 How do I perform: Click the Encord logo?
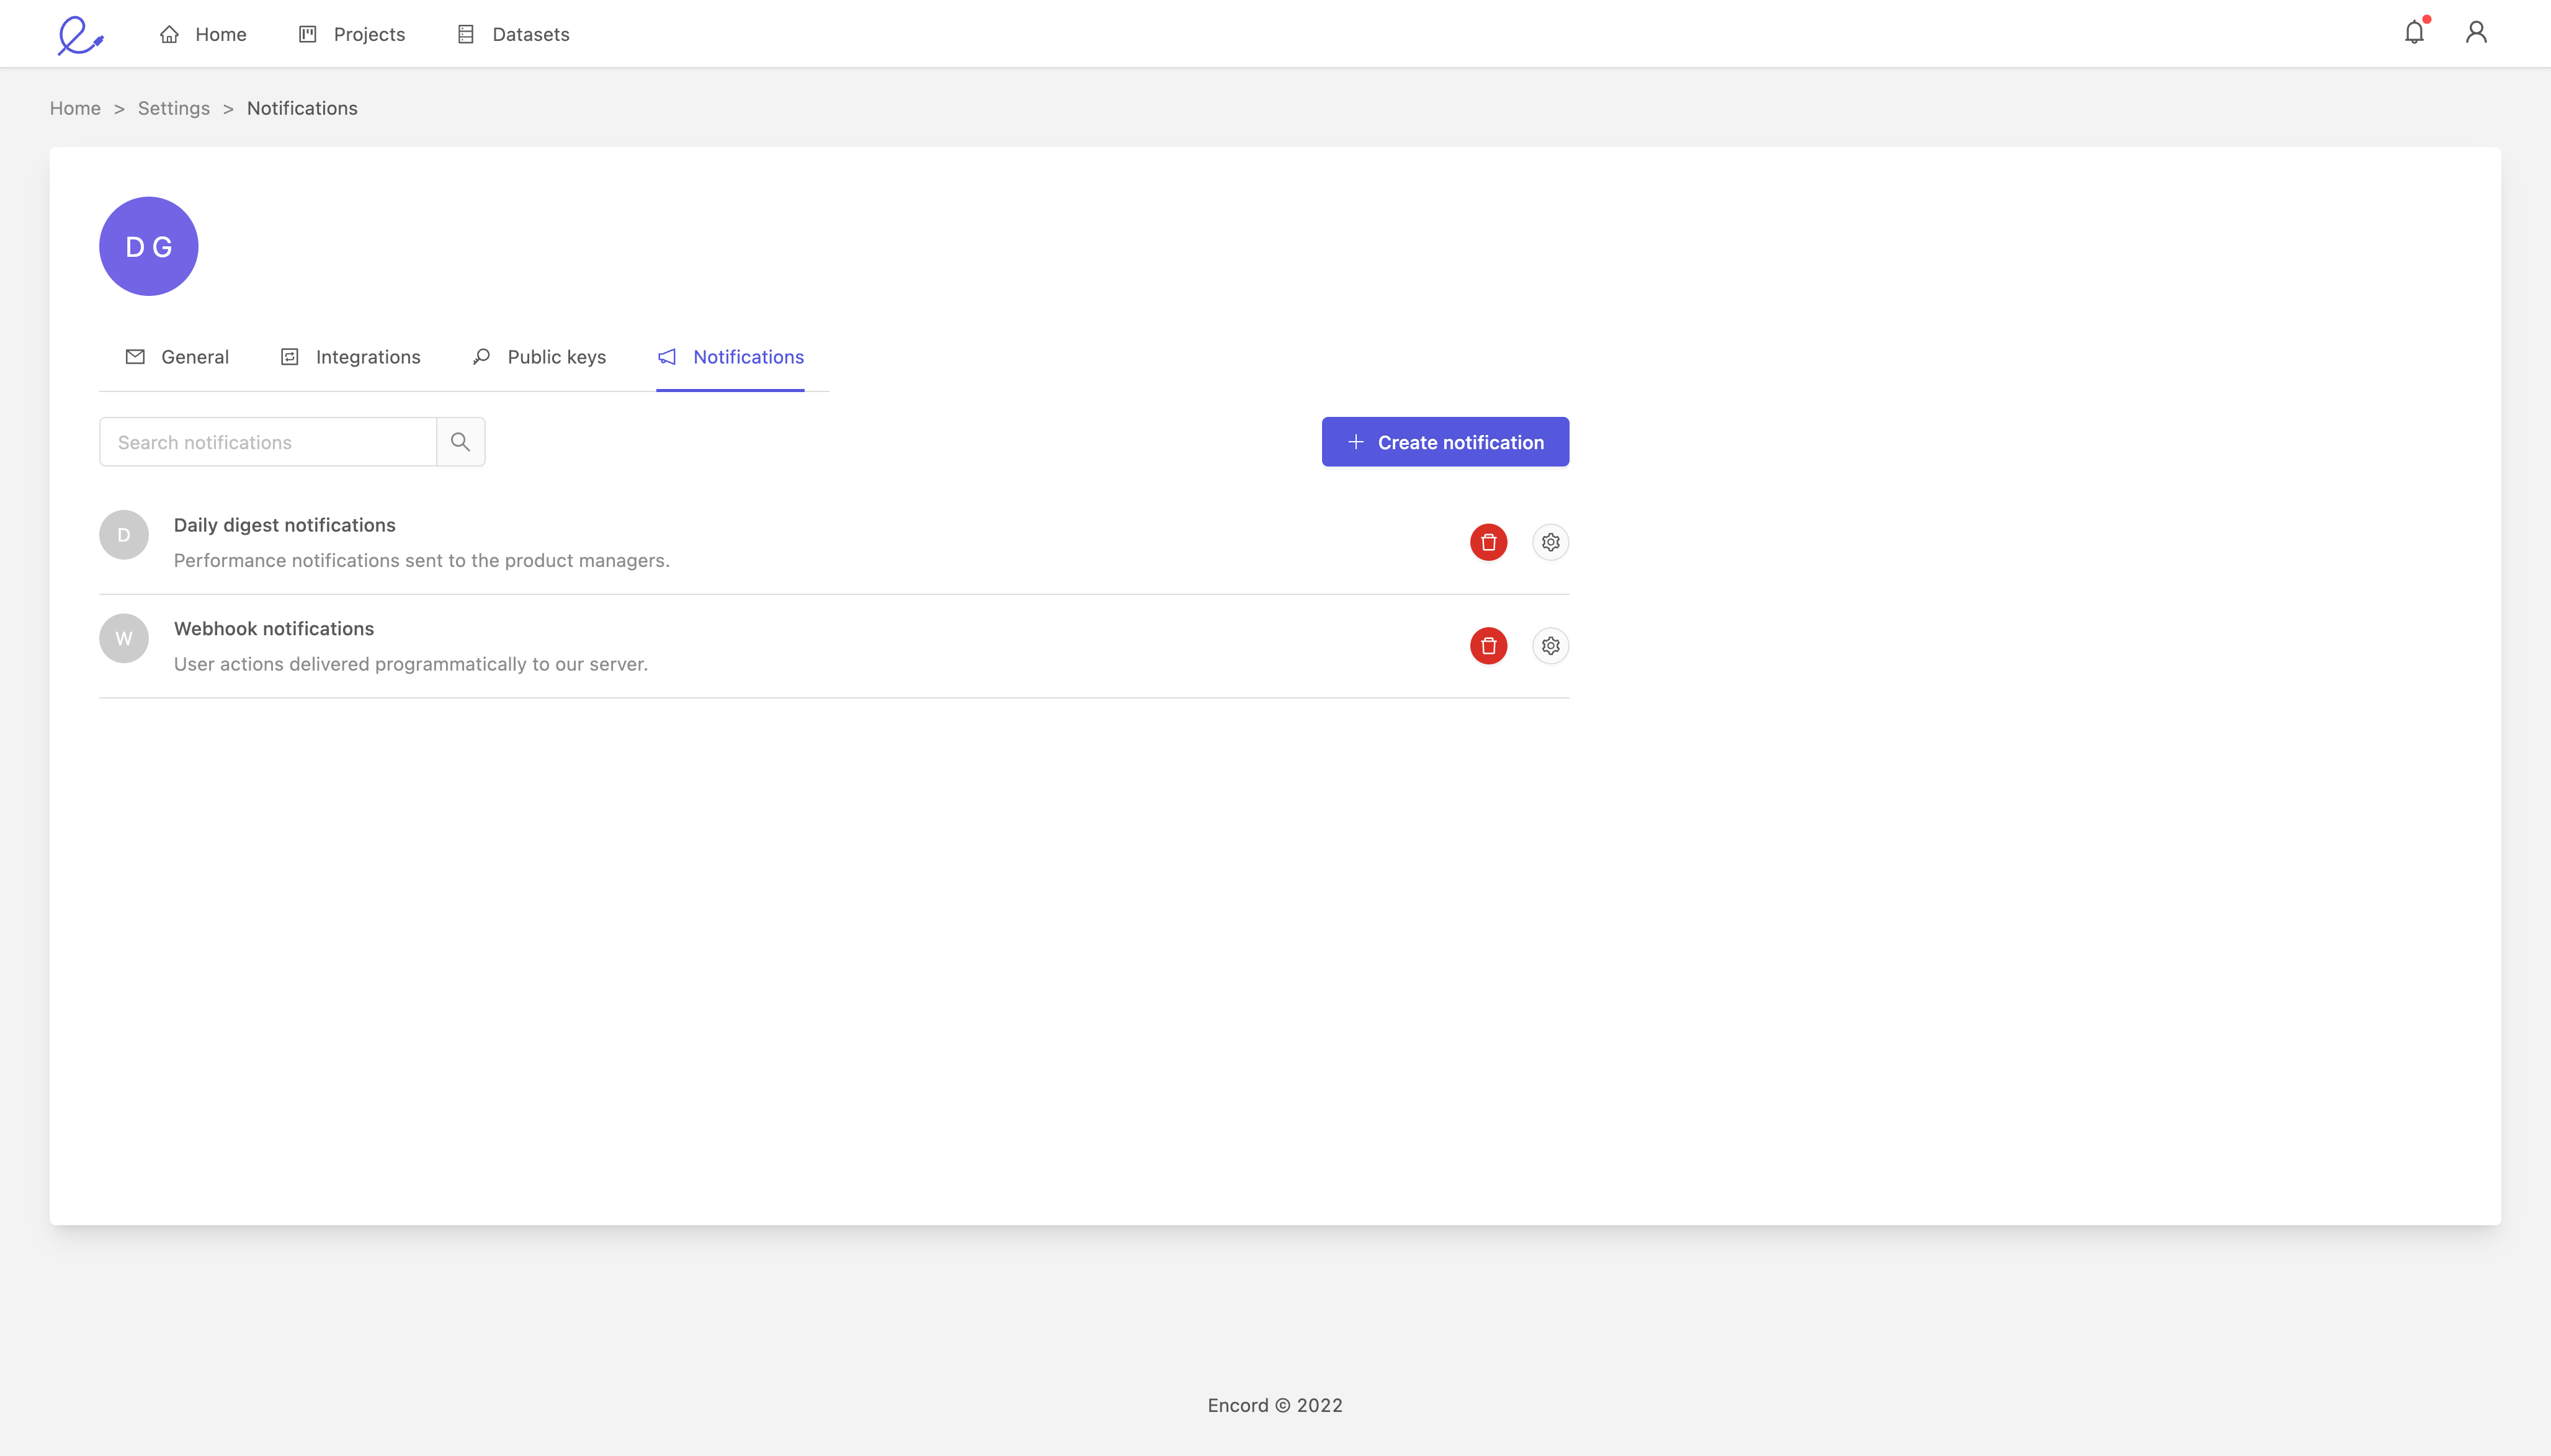click(80, 34)
